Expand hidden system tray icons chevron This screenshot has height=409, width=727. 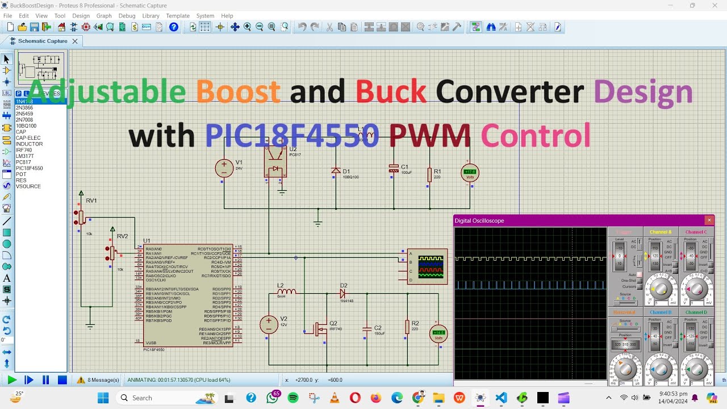(x=609, y=398)
